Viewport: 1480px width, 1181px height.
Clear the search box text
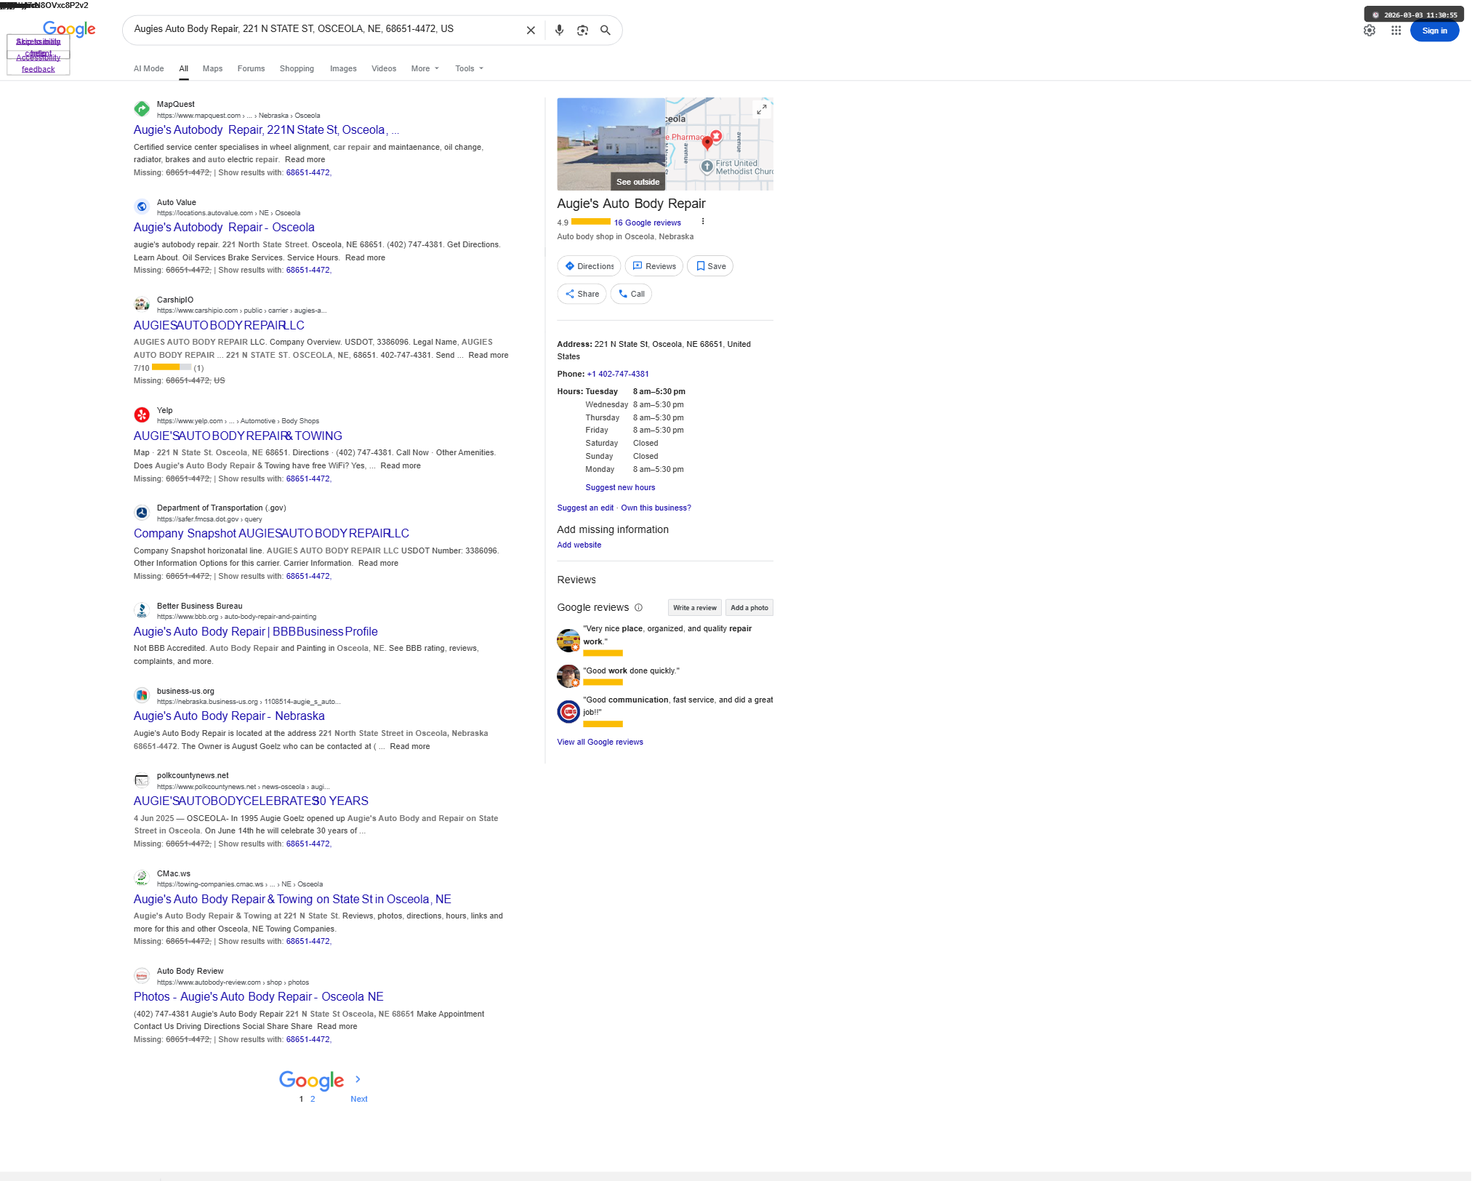tap(531, 31)
